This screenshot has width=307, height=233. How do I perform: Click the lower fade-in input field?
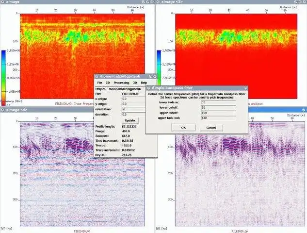click(218, 102)
